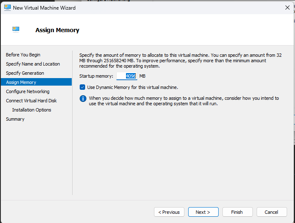Click the Finish button

pos(237,212)
